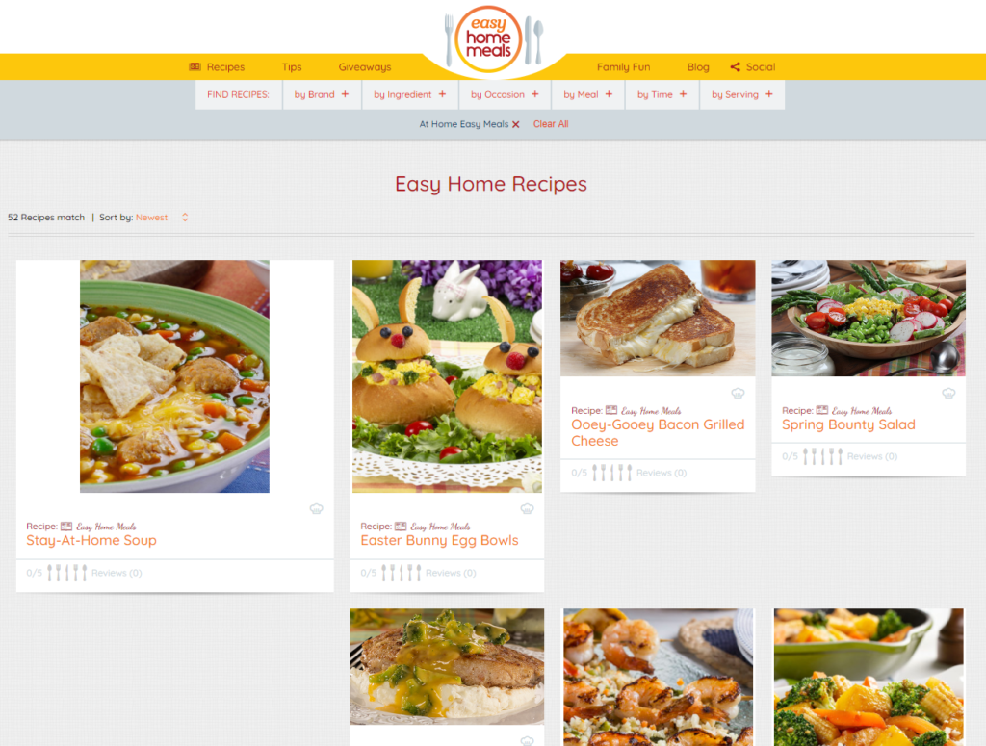Expand the by Serving filter

tap(742, 95)
